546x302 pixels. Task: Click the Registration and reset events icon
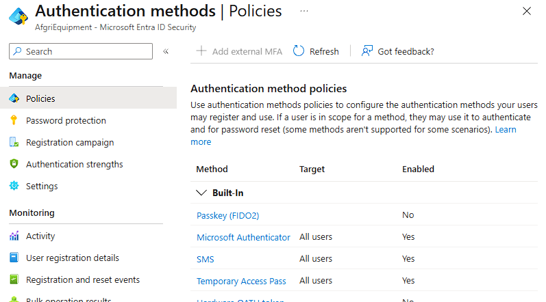pos(14,279)
